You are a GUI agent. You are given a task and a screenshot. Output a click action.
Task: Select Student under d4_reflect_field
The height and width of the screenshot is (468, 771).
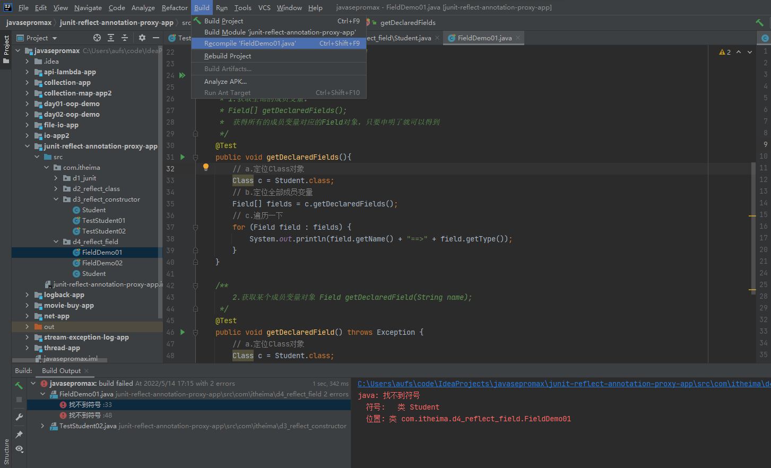tap(93, 274)
